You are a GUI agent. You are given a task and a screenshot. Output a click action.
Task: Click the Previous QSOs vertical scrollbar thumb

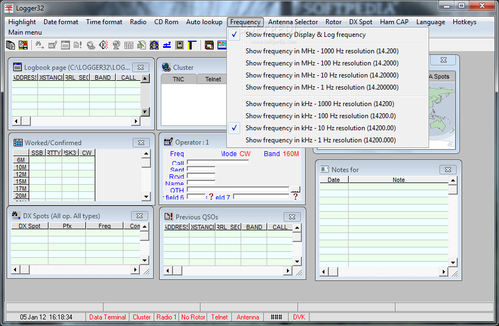pos(297,237)
